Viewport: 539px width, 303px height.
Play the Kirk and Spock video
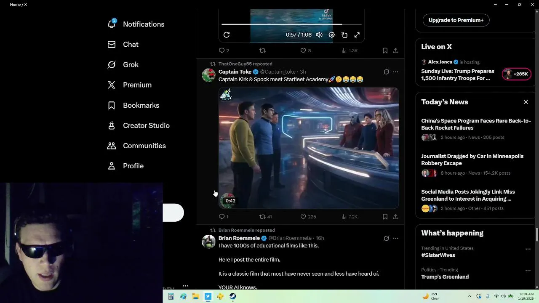pyautogui.click(x=309, y=148)
